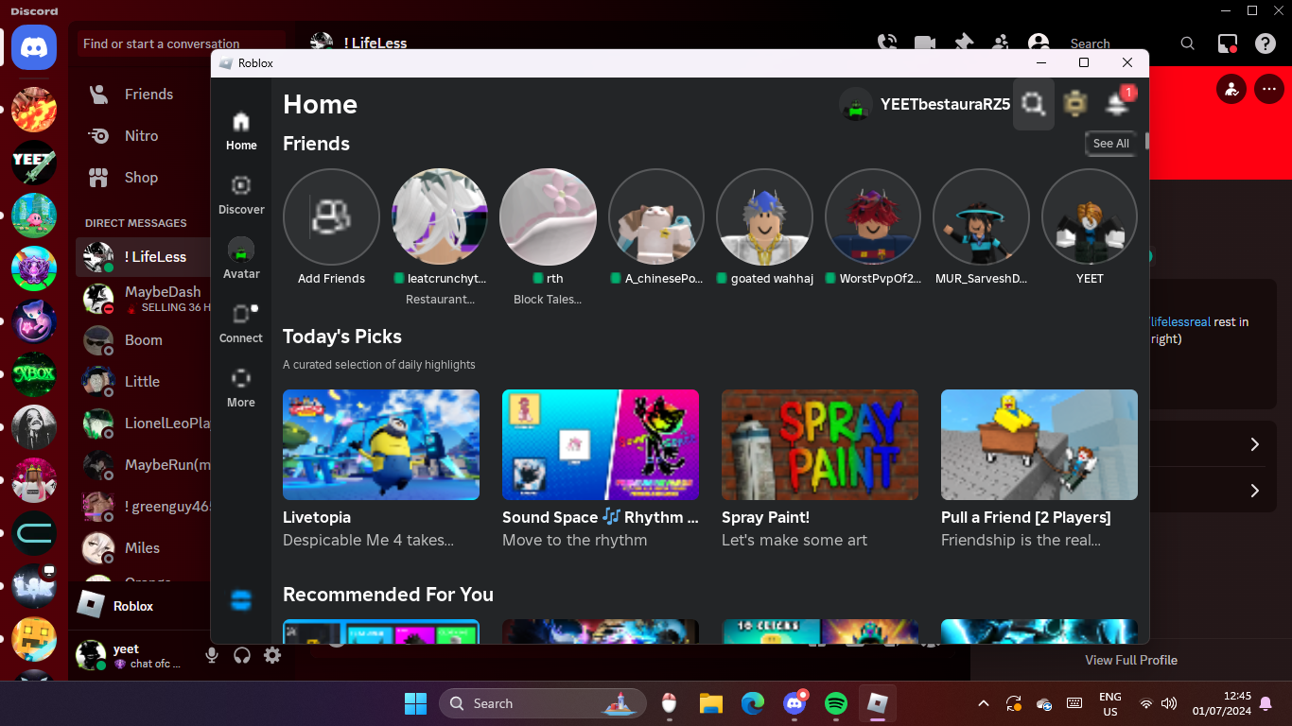
Task: Select friend A_chinesePo avatar
Action: coord(656,216)
